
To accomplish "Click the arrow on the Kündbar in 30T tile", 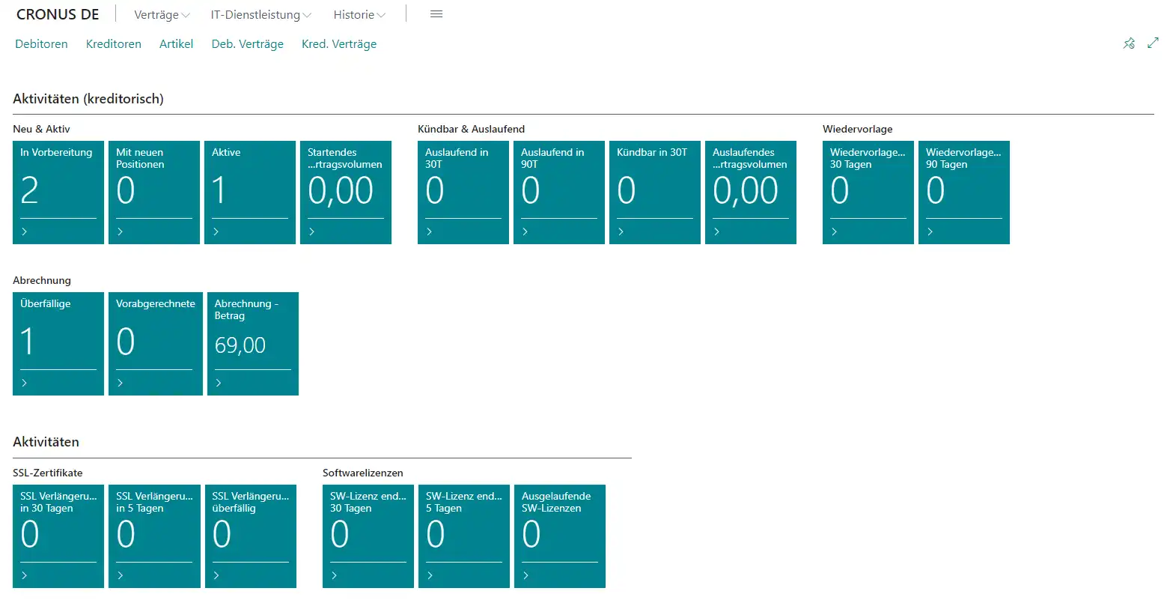I will coord(621,231).
